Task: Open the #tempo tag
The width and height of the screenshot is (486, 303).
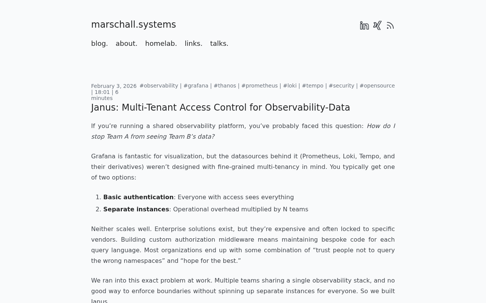Action: click(x=312, y=86)
